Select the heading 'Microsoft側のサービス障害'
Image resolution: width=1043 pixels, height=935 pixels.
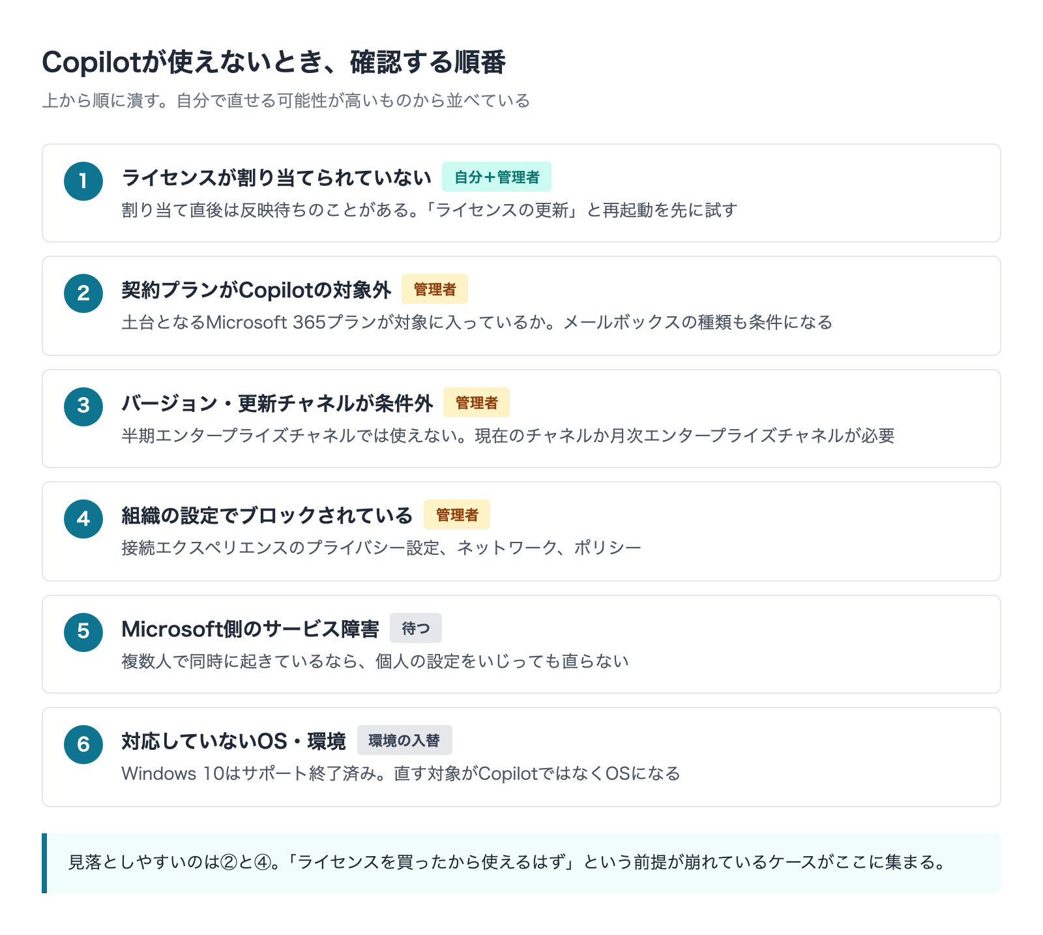pyautogui.click(x=250, y=629)
